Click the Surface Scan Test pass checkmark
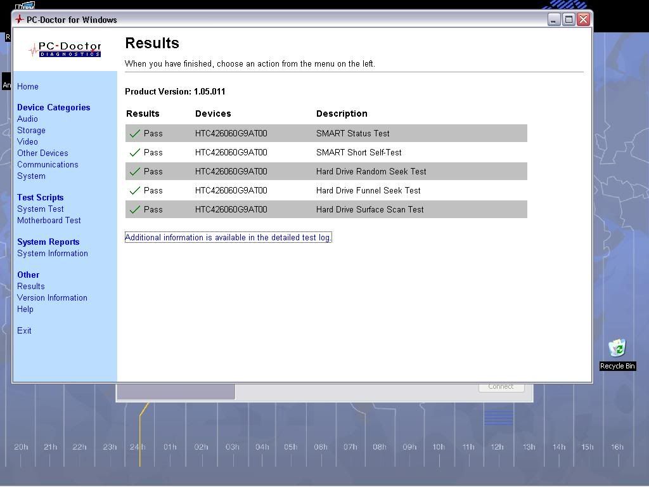Viewport: 649px width, 487px height. (x=134, y=209)
